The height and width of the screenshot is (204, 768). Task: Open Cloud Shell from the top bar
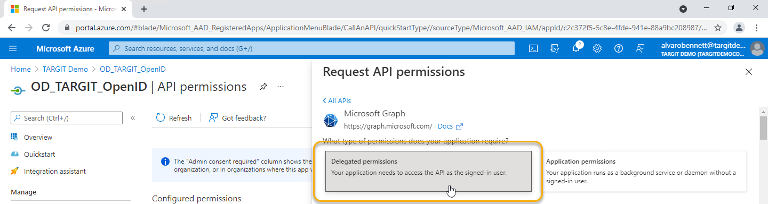point(533,48)
